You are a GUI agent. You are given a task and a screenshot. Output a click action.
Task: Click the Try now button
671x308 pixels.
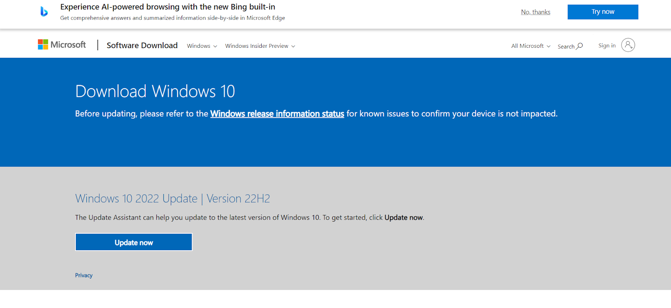click(603, 12)
